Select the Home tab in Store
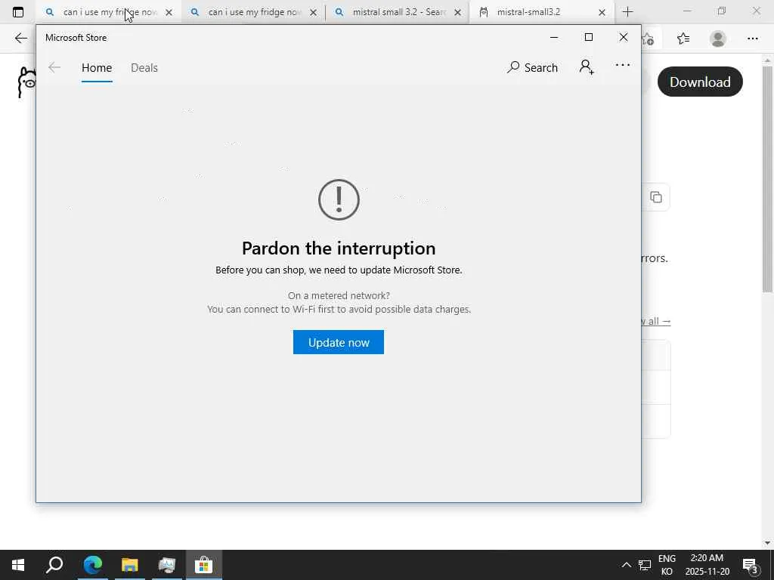 97,67
